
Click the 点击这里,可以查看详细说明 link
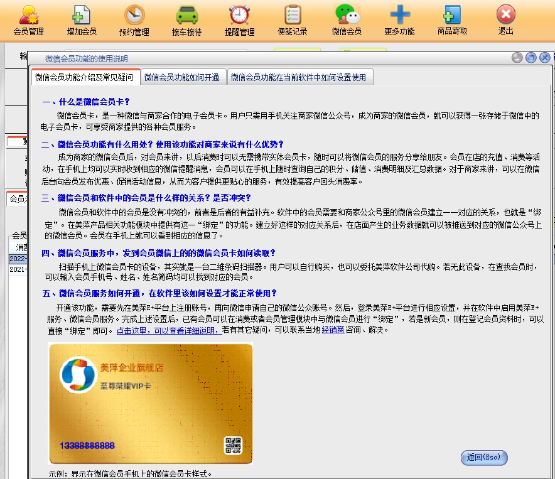point(168,330)
